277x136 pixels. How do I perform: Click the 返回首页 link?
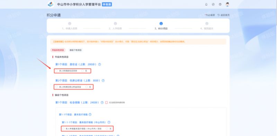coord(223,15)
